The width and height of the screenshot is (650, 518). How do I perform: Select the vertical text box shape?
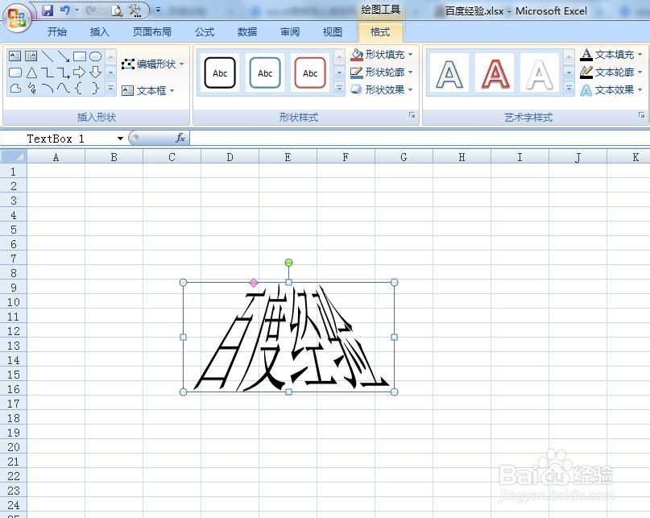(31, 56)
